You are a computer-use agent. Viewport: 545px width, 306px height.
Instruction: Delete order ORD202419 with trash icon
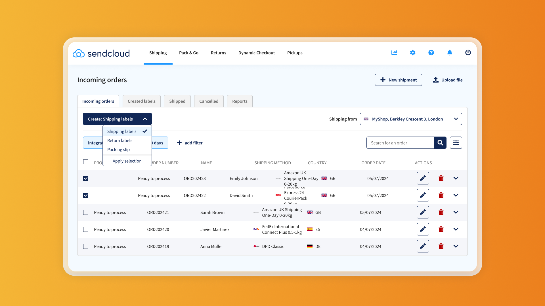tap(441, 246)
